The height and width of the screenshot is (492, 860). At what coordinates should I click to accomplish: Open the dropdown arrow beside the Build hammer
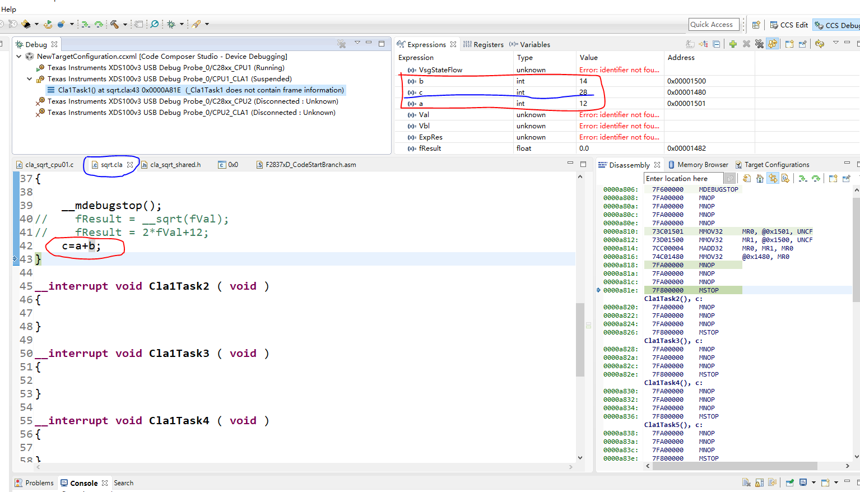pyautogui.click(x=124, y=24)
